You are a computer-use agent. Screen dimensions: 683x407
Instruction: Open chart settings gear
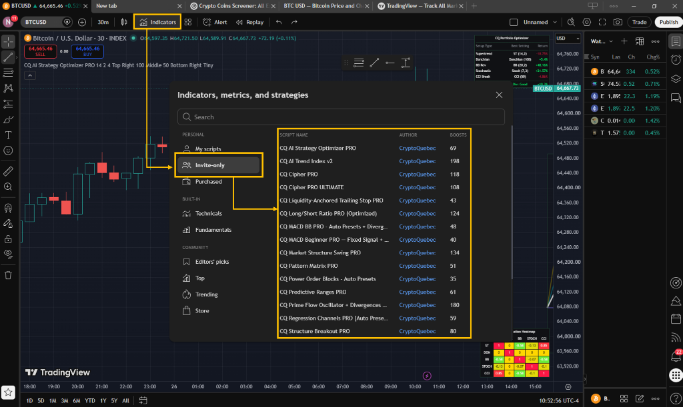(587, 22)
